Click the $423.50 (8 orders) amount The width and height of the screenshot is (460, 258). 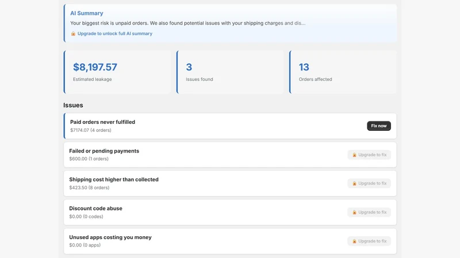coord(89,188)
